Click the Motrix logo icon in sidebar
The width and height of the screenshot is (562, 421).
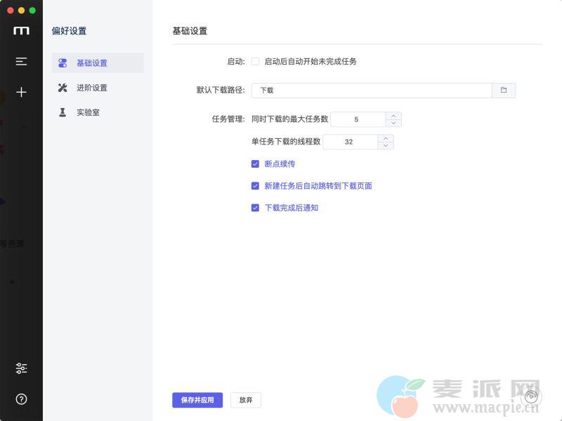[x=21, y=31]
